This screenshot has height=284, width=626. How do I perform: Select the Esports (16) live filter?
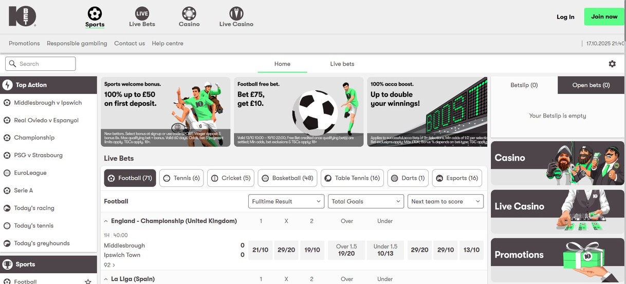click(457, 178)
